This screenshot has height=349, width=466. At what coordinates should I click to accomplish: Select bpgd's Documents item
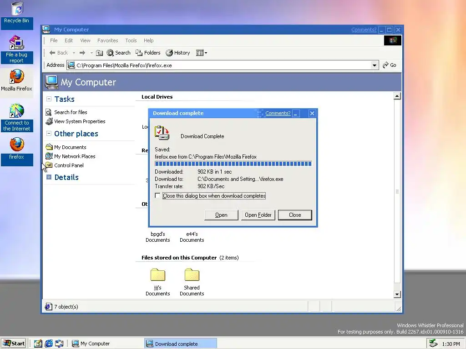point(158,237)
